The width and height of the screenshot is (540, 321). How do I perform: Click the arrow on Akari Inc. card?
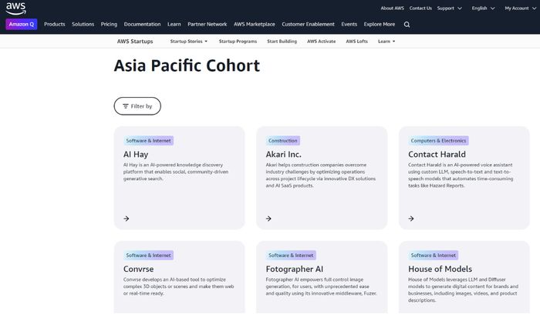click(x=268, y=219)
